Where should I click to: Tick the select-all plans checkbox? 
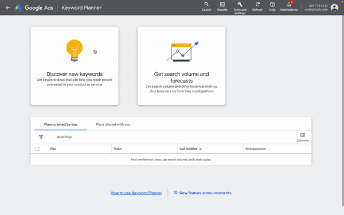[x=37, y=149]
